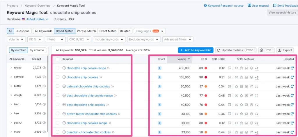Viewport: 298px width, 137px height.
Task: Select the Related tab
Action: pyautogui.click(x=125, y=31)
